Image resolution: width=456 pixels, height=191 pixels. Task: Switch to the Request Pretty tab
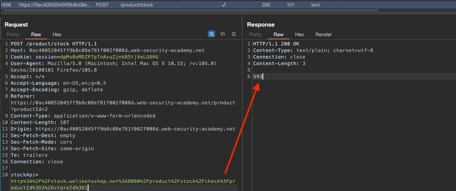coord(13,35)
